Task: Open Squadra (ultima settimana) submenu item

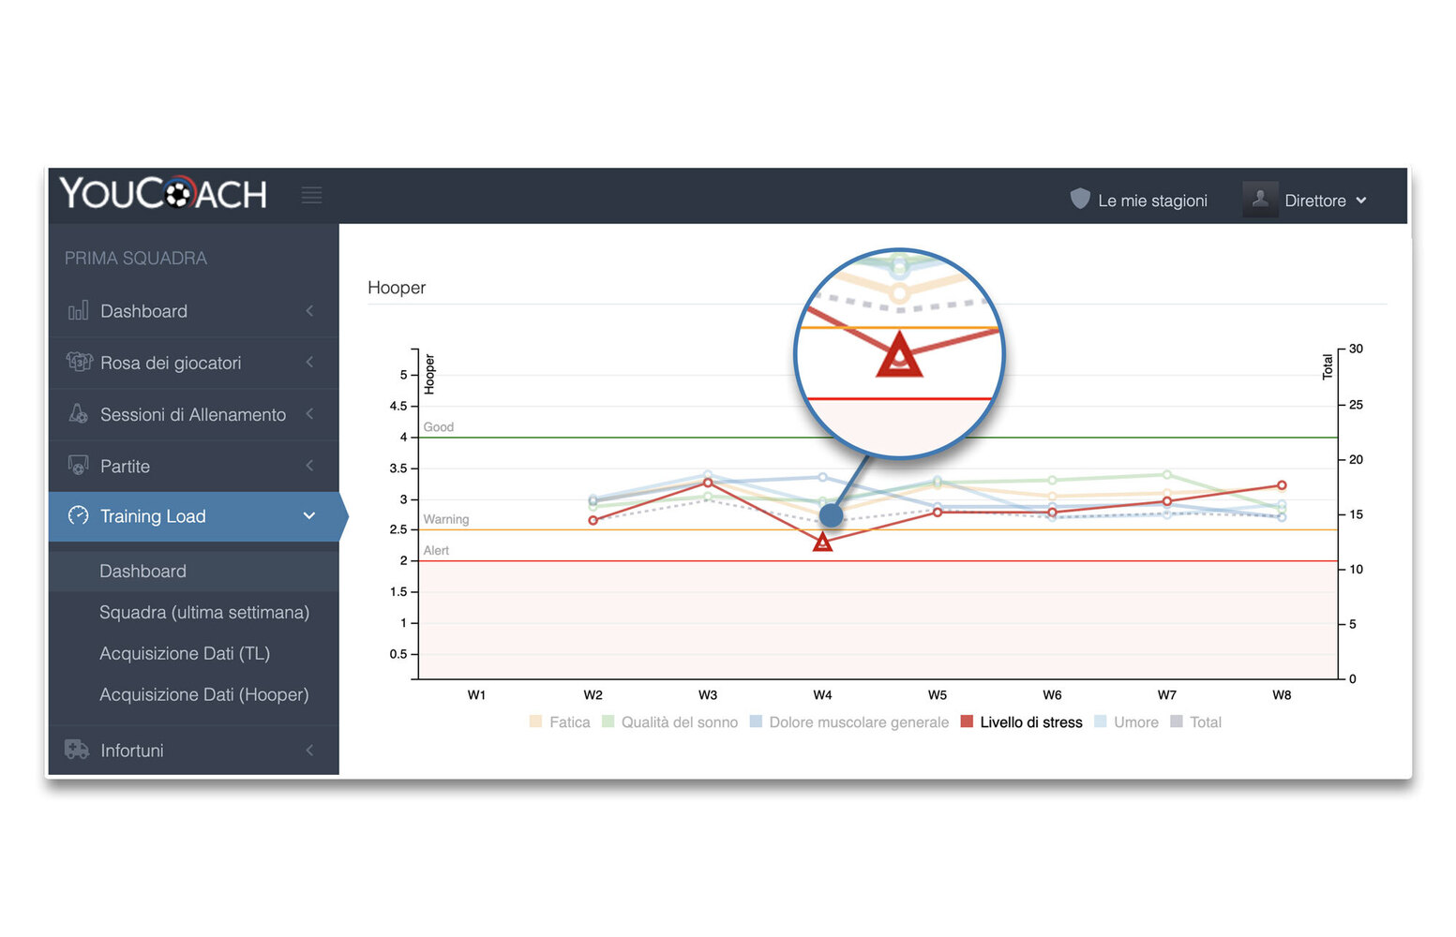Action: point(203,613)
